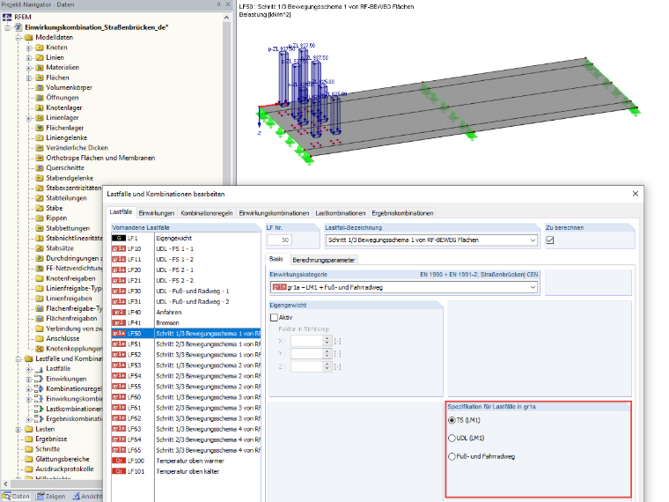Click the Linien folder icon
Viewport: 669px width, 502px height.
40,57
